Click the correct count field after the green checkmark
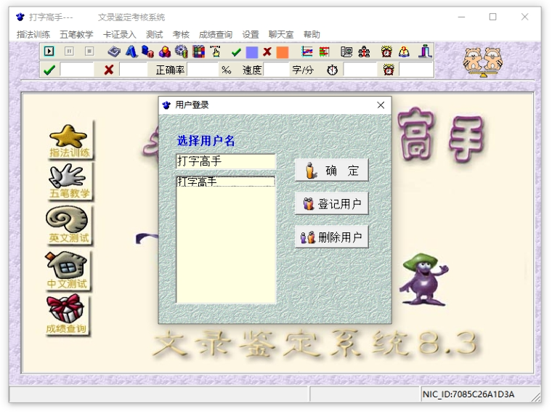This screenshot has height=414, width=552. (x=77, y=70)
